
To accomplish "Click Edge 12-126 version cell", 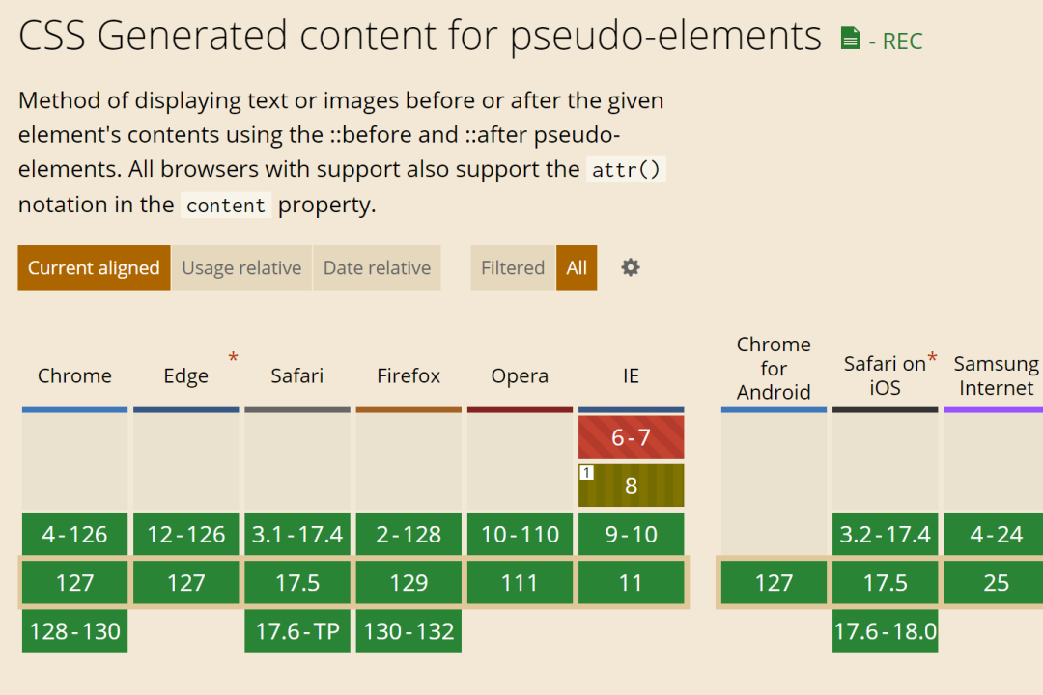I will (186, 534).
